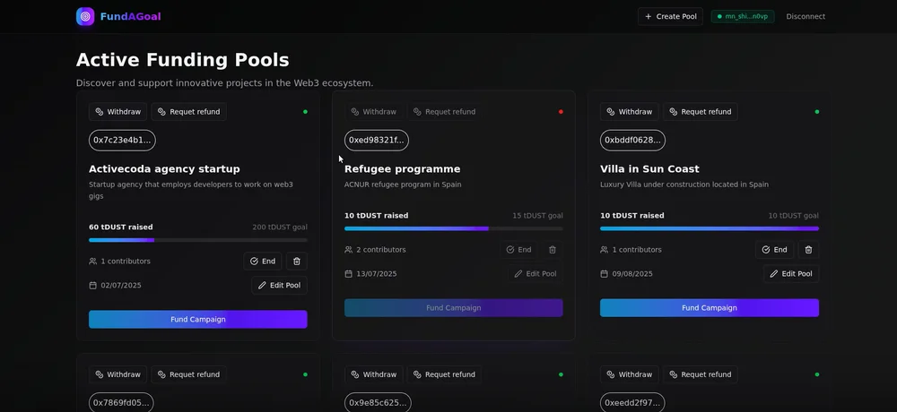Click the 200 tDUST goal text

pyautogui.click(x=280, y=227)
